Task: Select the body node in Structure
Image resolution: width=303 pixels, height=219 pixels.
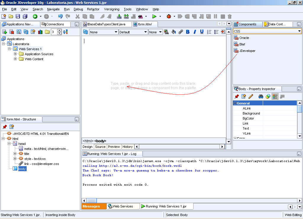Action: [x=22, y=169]
